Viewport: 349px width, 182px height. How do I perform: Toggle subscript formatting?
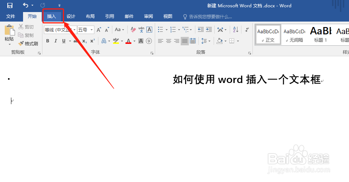click(x=85, y=41)
